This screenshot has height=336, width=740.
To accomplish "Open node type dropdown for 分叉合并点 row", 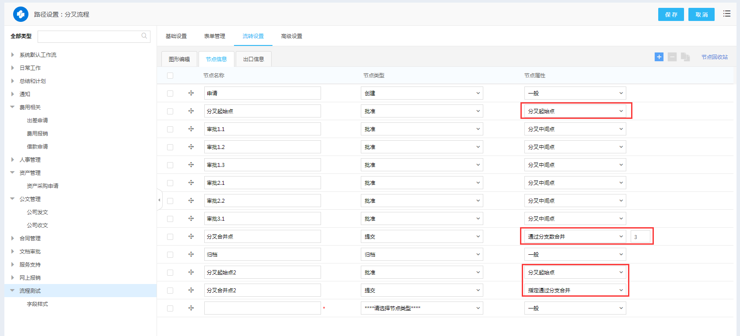I will click(422, 236).
